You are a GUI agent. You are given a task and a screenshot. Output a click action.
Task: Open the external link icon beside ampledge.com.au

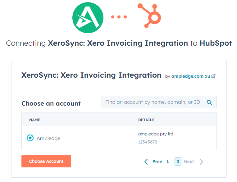click(x=213, y=76)
